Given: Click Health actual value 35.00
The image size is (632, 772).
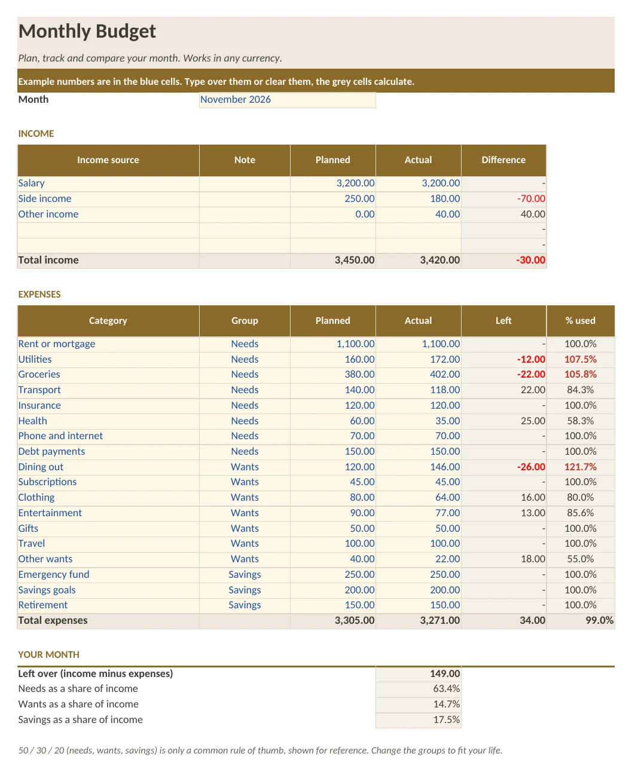Looking at the screenshot, I should tap(419, 421).
